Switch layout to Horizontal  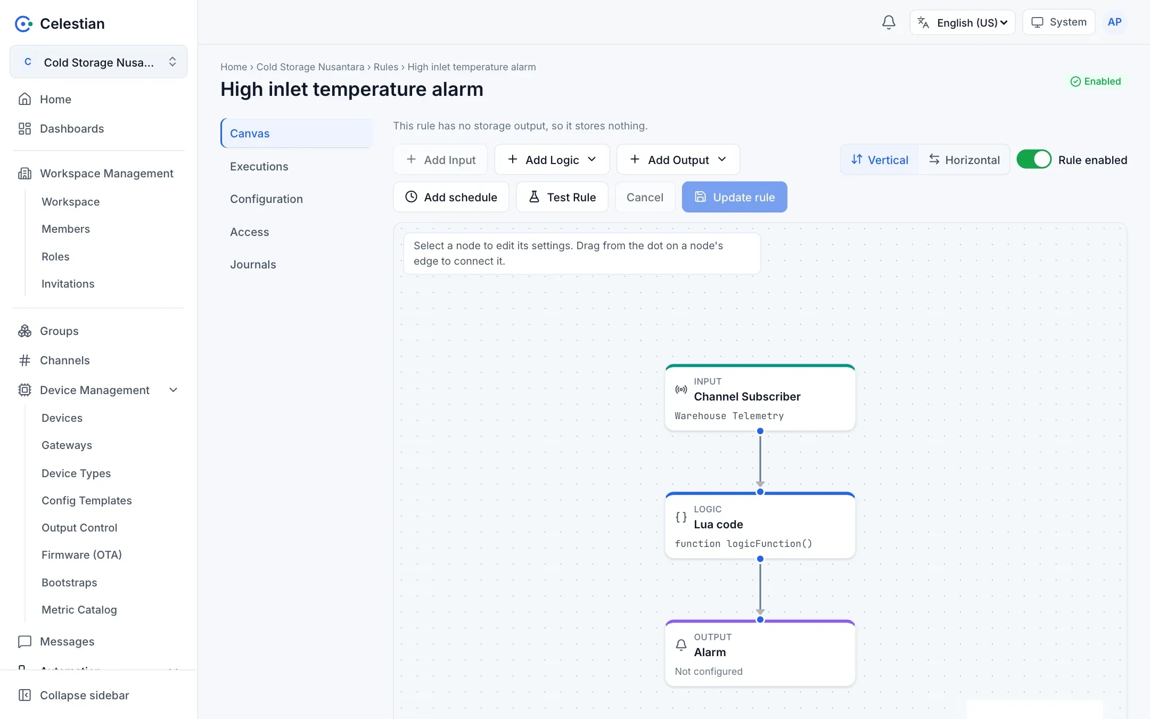pos(964,159)
